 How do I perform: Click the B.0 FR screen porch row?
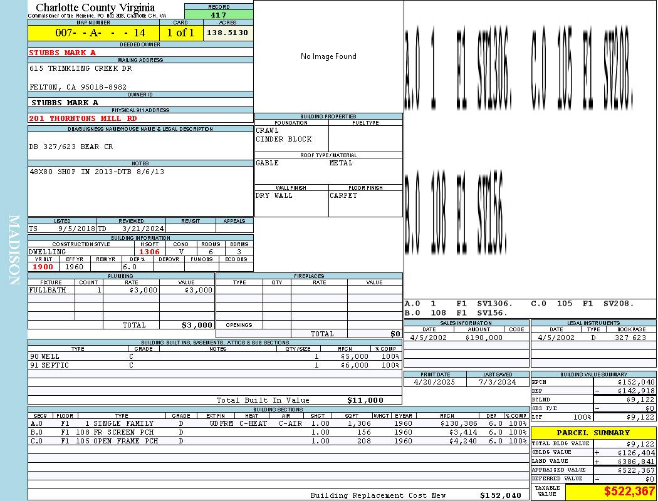279,432
